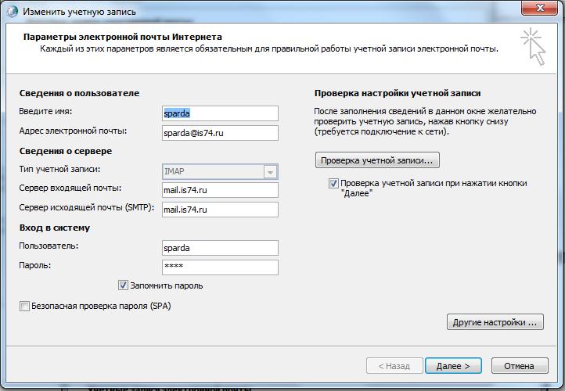Viewport: 565px width, 391px height.
Task: Select the 'Сервер входящей почты' input field
Action: point(220,189)
